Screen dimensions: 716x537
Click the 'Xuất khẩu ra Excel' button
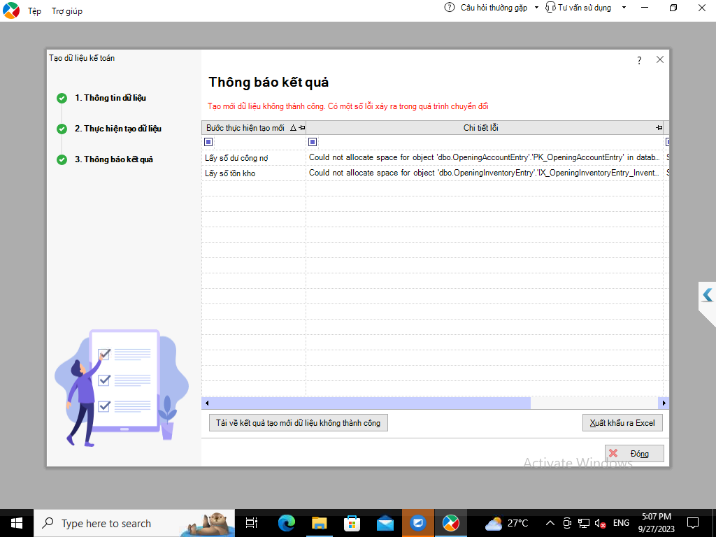[622, 423]
